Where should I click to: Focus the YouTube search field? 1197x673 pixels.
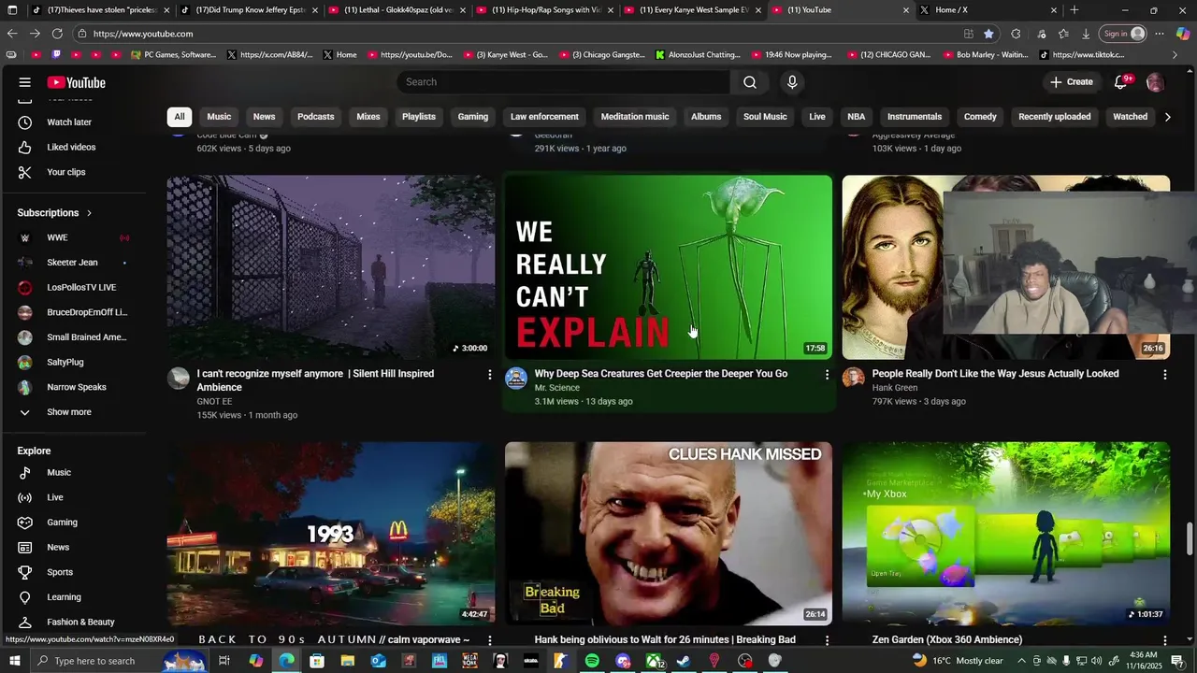click(564, 82)
